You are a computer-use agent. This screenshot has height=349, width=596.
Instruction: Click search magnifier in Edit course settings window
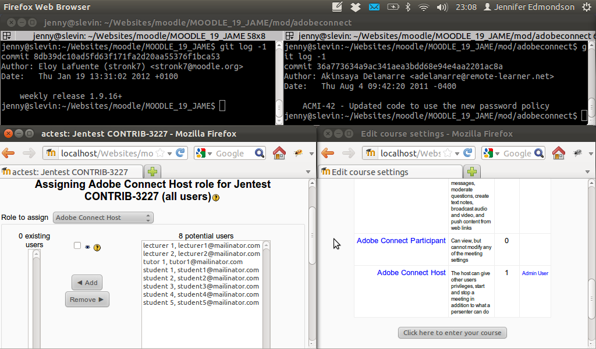click(539, 153)
